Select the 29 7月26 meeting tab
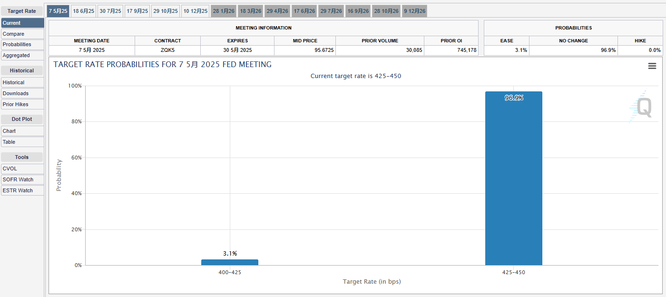The image size is (666, 297). click(x=331, y=11)
